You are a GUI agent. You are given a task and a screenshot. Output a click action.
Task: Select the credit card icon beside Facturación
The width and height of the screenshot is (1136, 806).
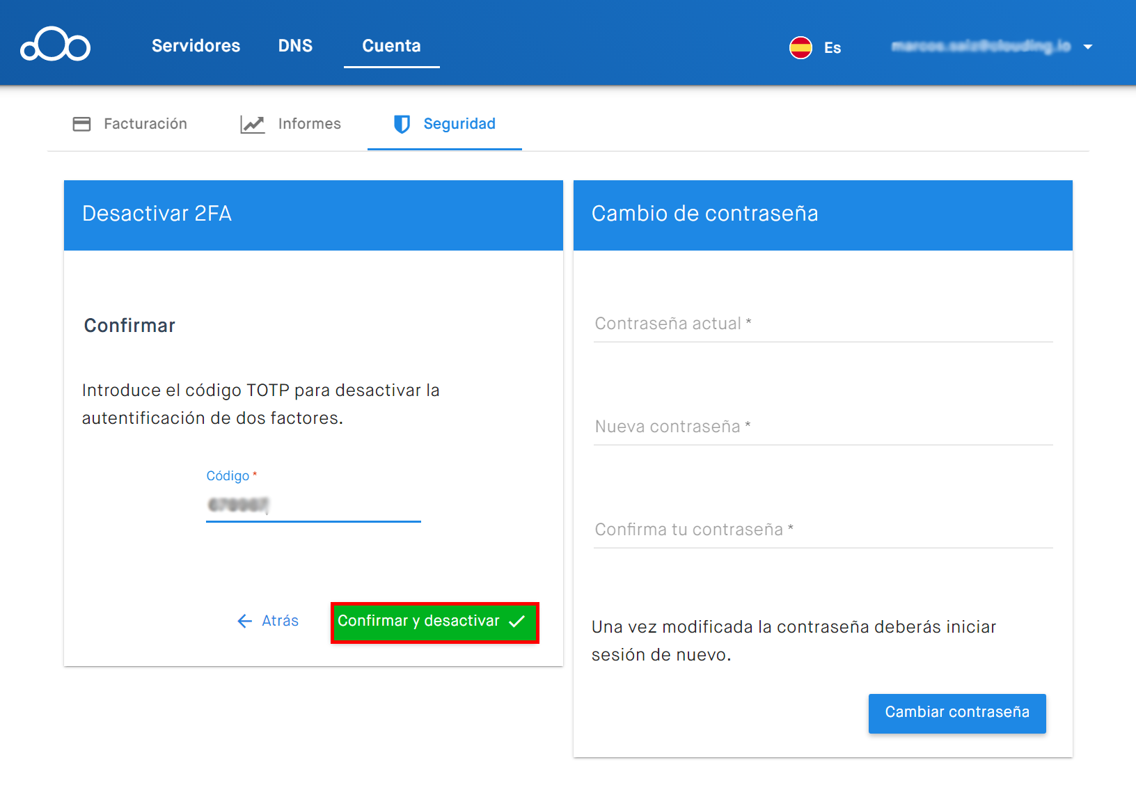(x=81, y=124)
